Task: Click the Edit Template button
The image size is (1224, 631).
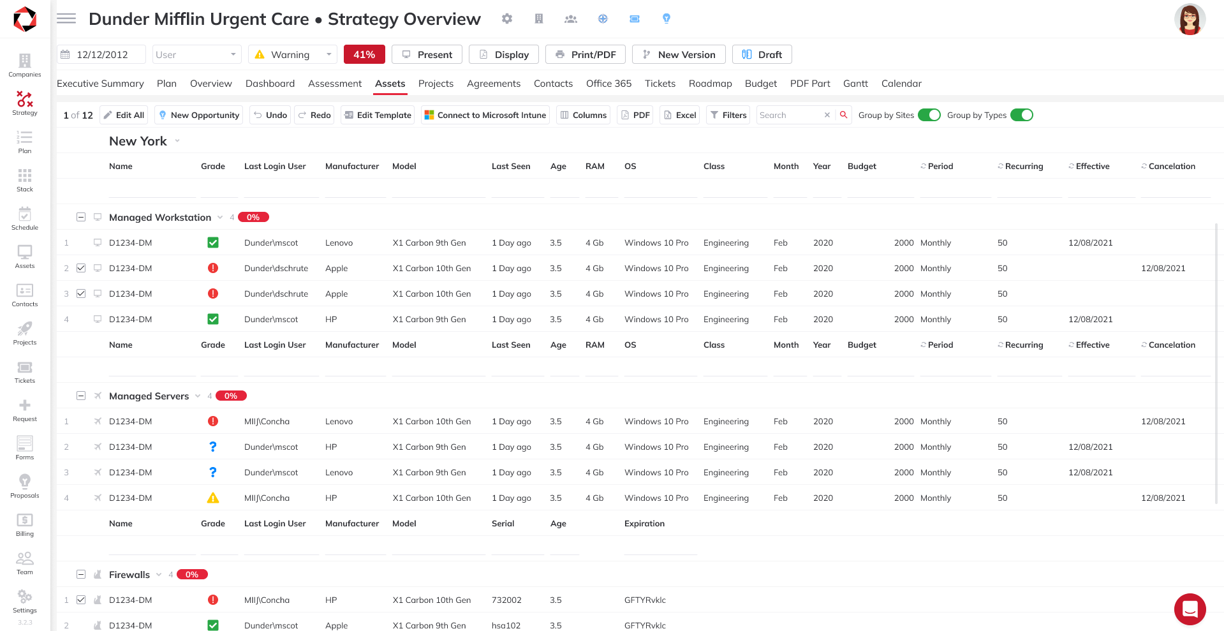Action: (378, 115)
